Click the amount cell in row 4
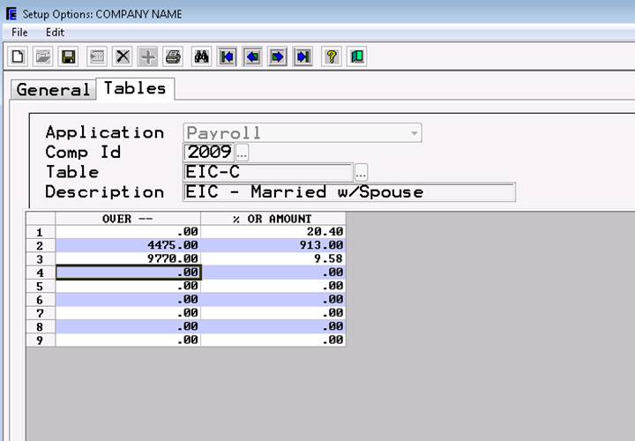The height and width of the screenshot is (441, 635). tap(273, 273)
